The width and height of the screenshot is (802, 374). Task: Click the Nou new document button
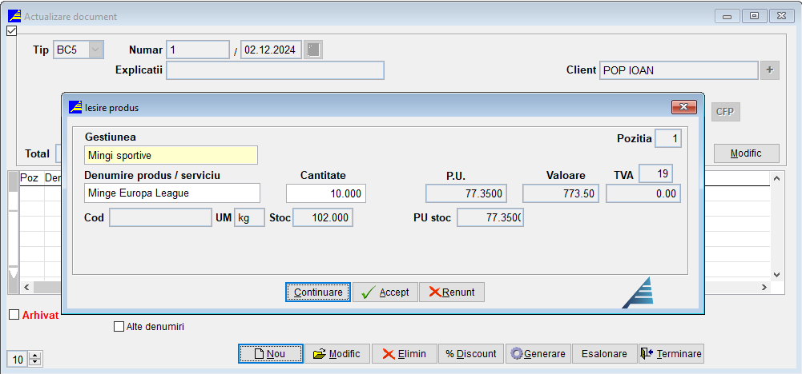(x=270, y=354)
